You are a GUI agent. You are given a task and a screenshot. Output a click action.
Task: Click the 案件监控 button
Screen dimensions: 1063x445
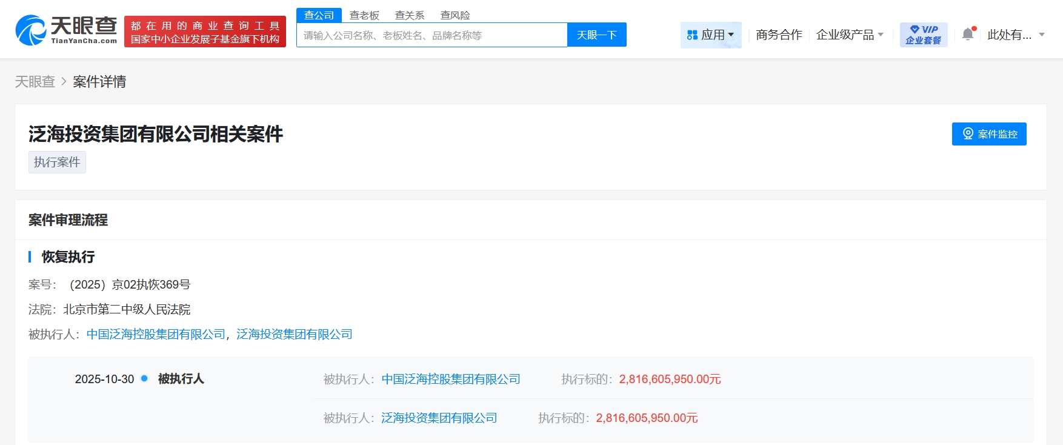988,134
